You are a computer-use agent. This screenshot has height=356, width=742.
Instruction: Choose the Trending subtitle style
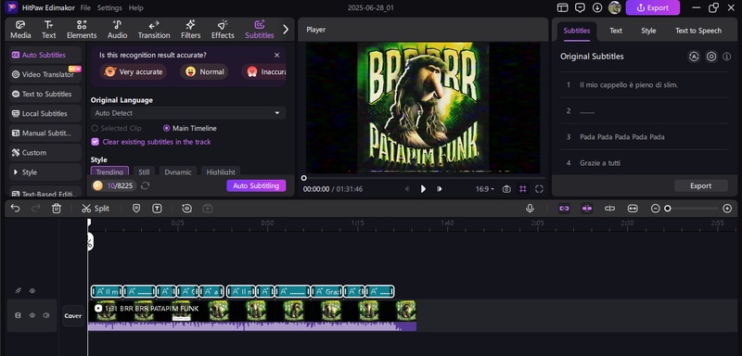[x=109, y=172]
